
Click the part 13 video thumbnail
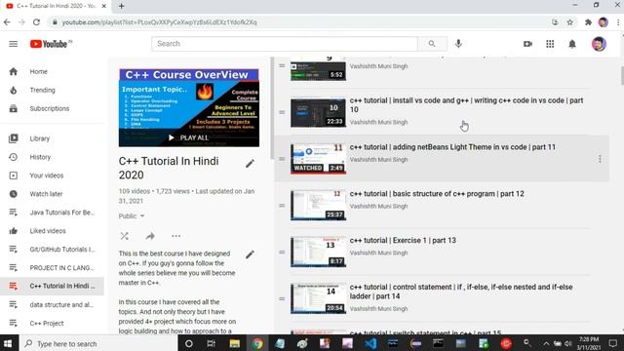tap(318, 252)
